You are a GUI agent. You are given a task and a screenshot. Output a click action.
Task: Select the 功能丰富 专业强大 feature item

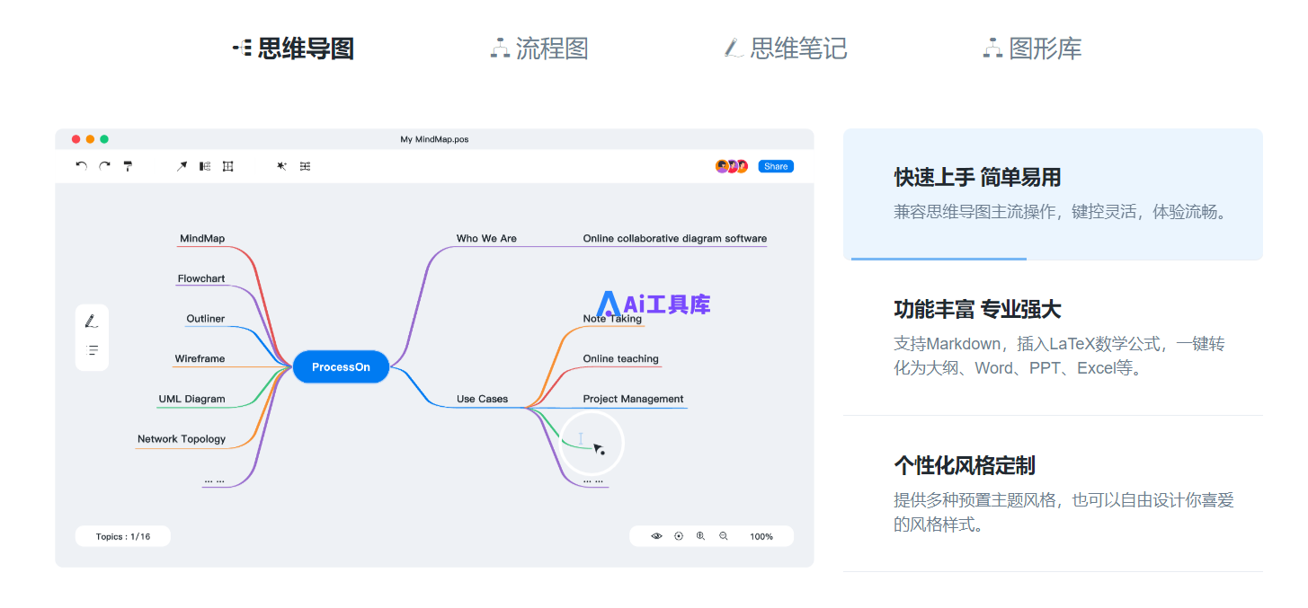[1053, 339]
